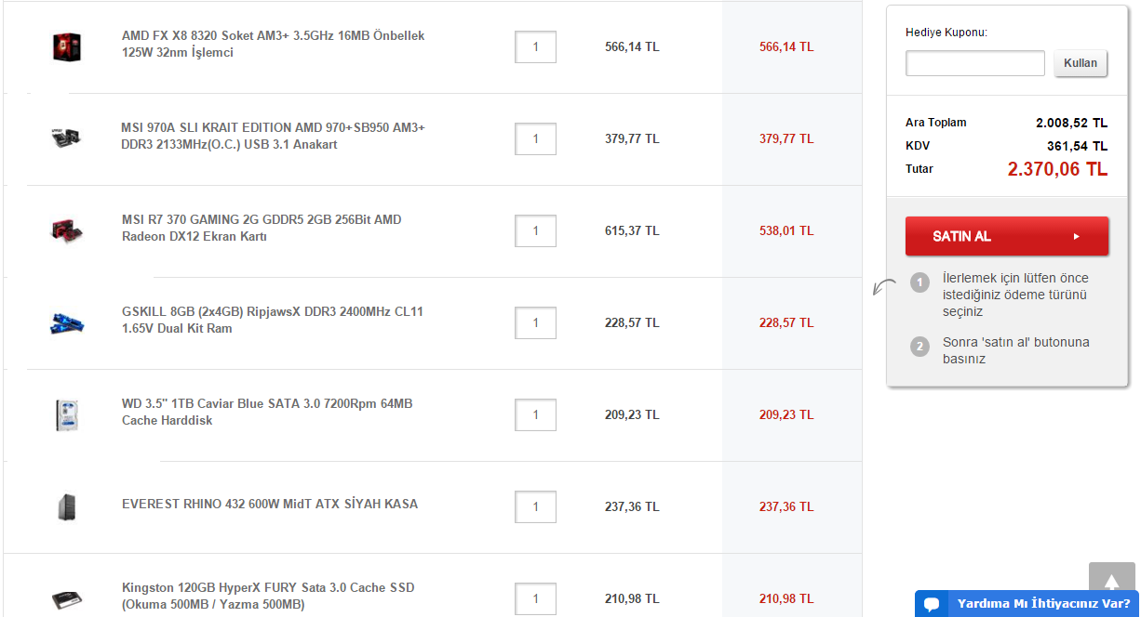Click the WD Caviar Blue harddisk image
This screenshot has width=1141, height=617.
pos(66,414)
